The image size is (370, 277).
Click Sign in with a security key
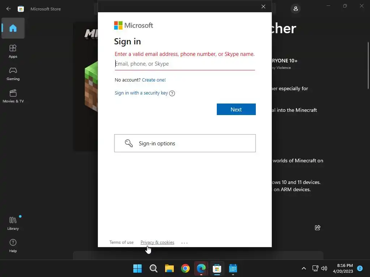(x=141, y=93)
